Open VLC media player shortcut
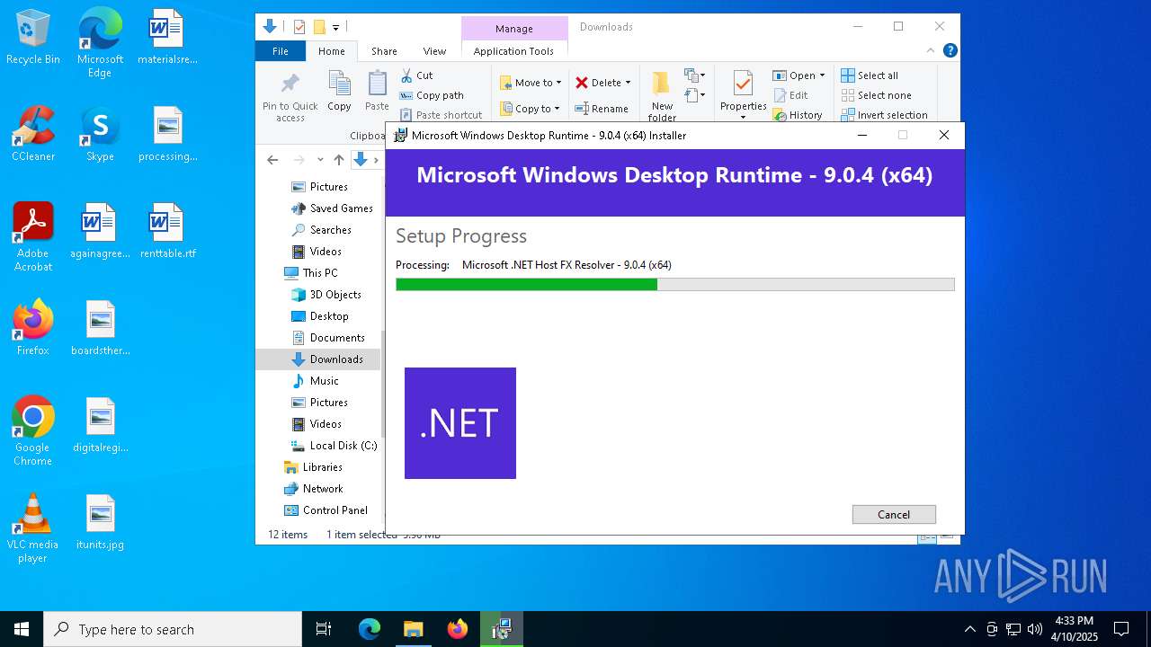The width and height of the screenshot is (1151, 647). click(x=33, y=528)
